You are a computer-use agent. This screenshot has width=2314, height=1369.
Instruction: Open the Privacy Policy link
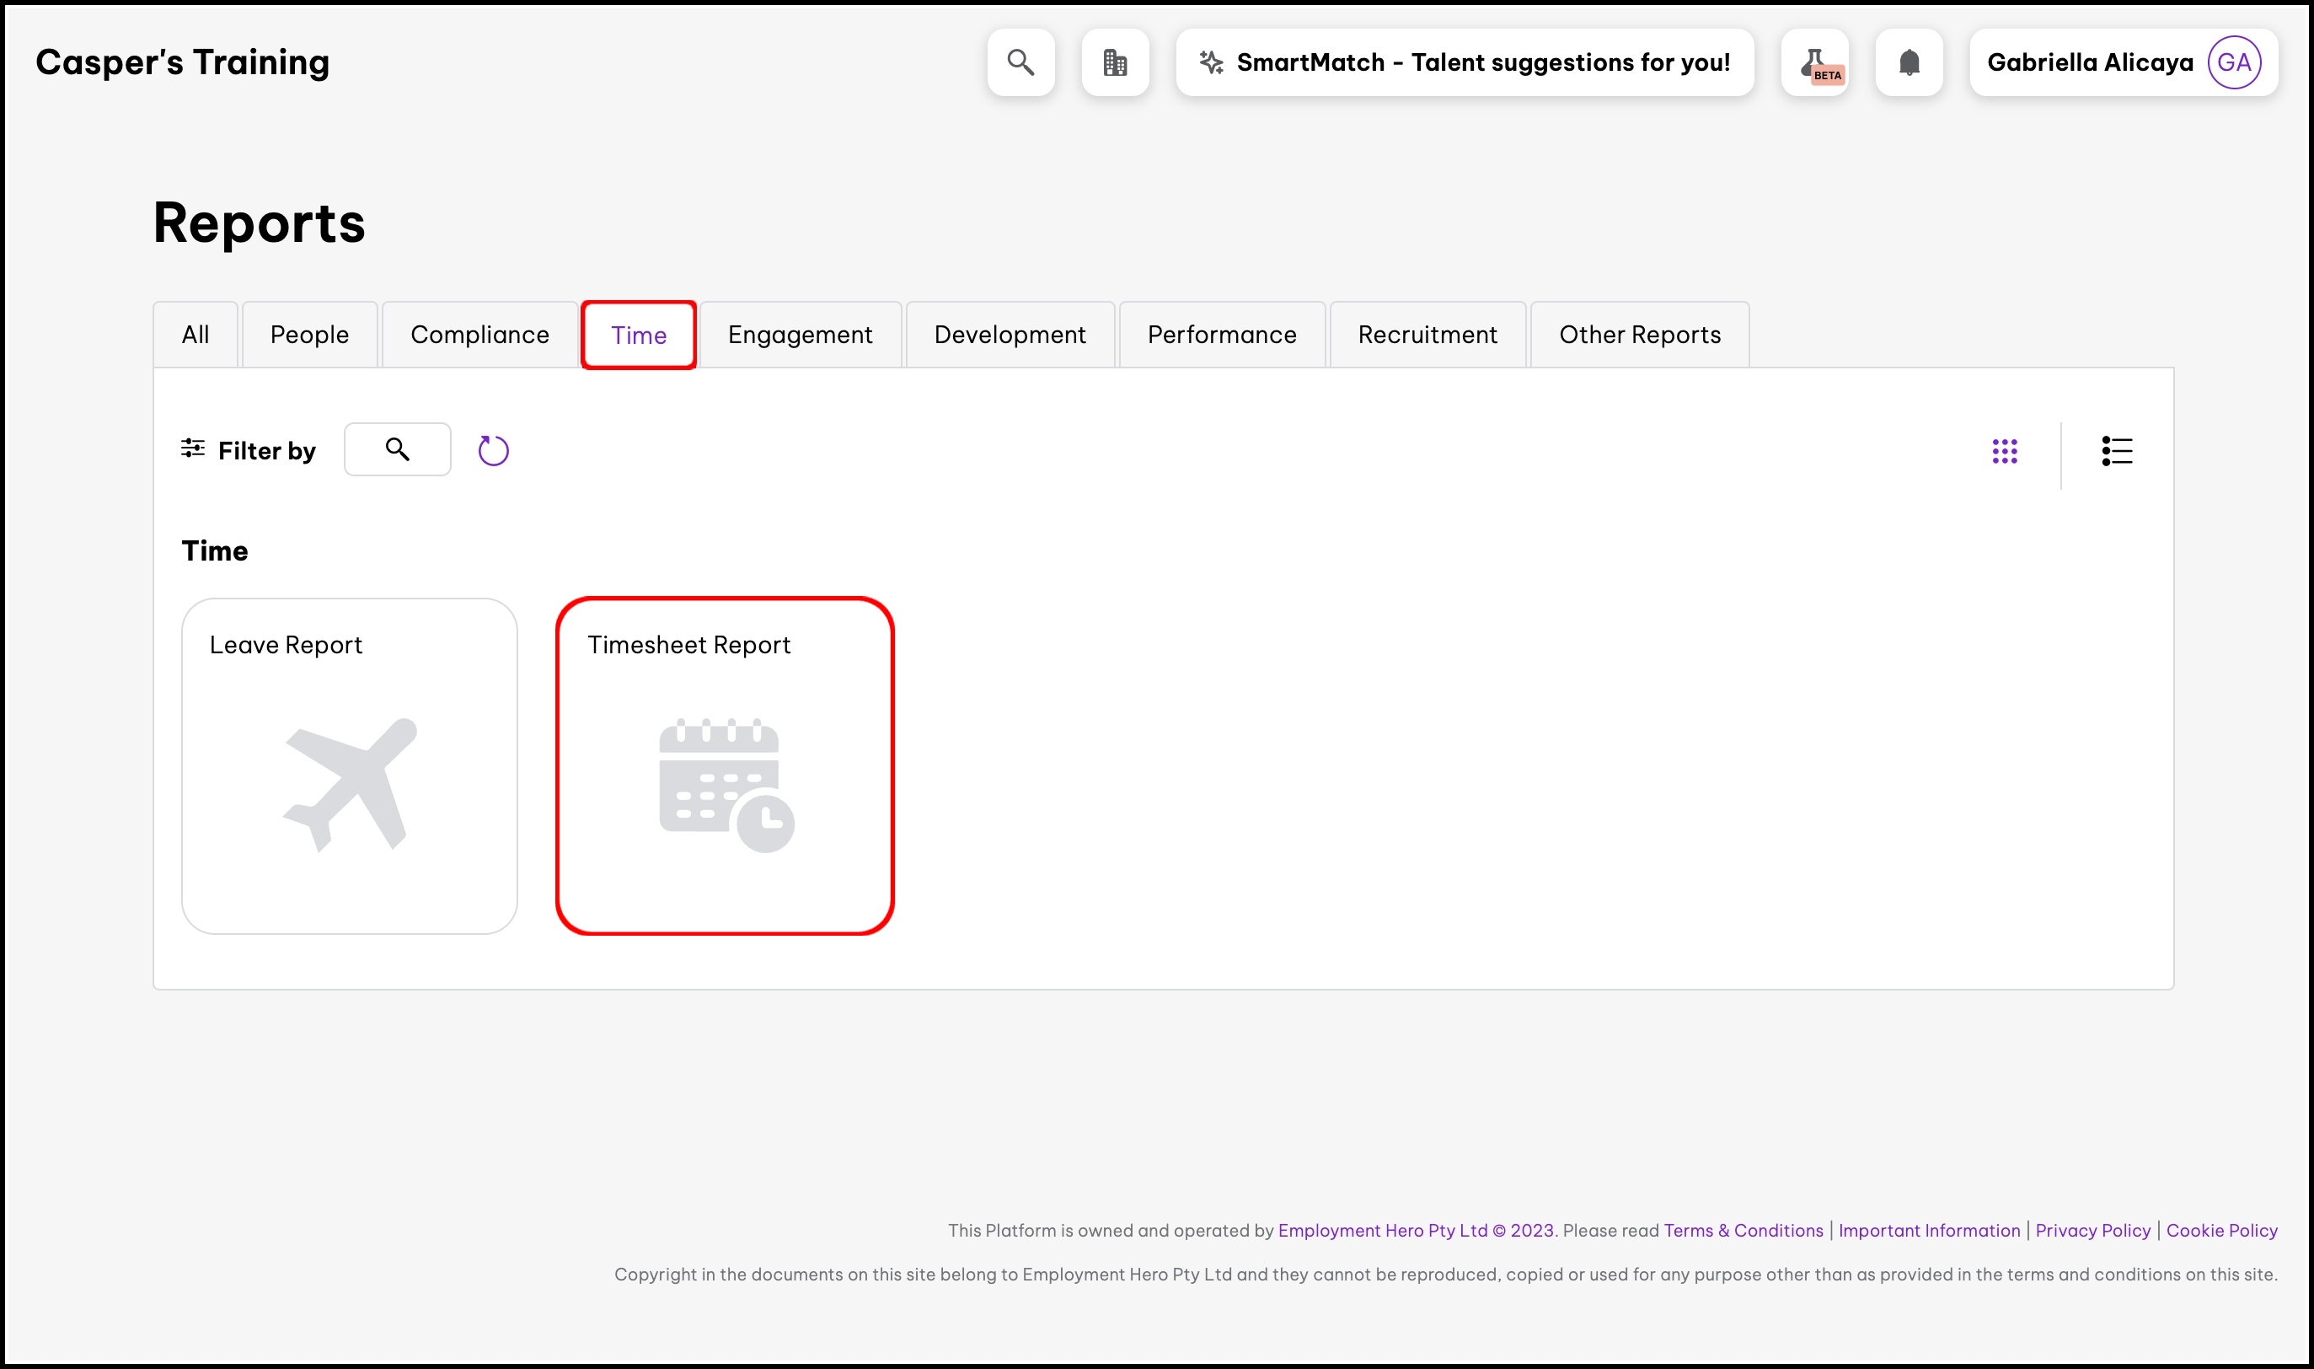[x=2092, y=1231]
